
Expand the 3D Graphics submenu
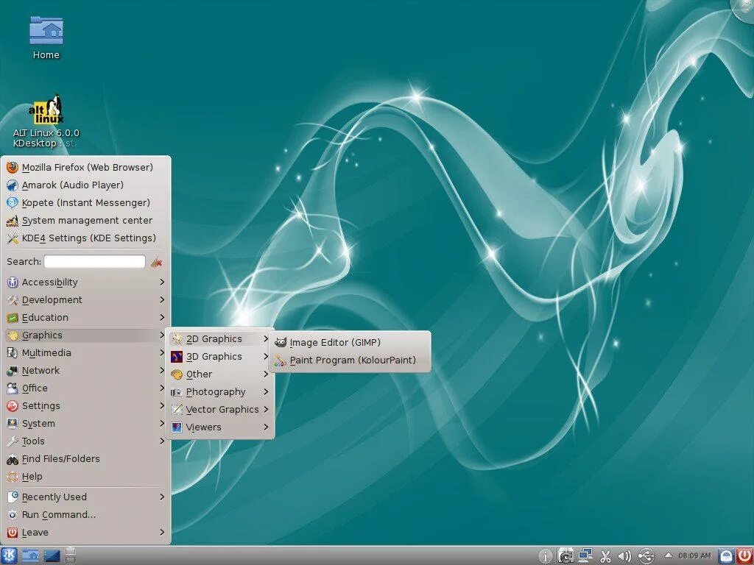[x=219, y=357]
